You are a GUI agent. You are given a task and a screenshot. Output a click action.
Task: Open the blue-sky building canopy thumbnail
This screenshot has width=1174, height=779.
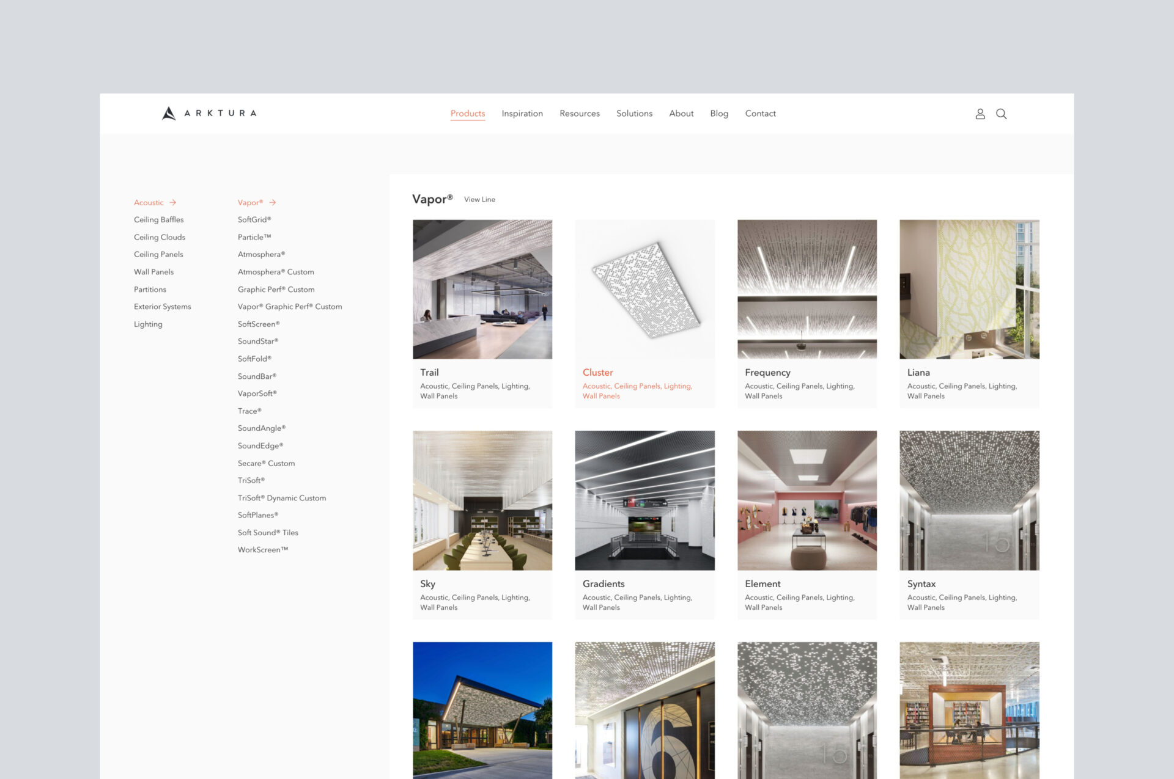(482, 710)
